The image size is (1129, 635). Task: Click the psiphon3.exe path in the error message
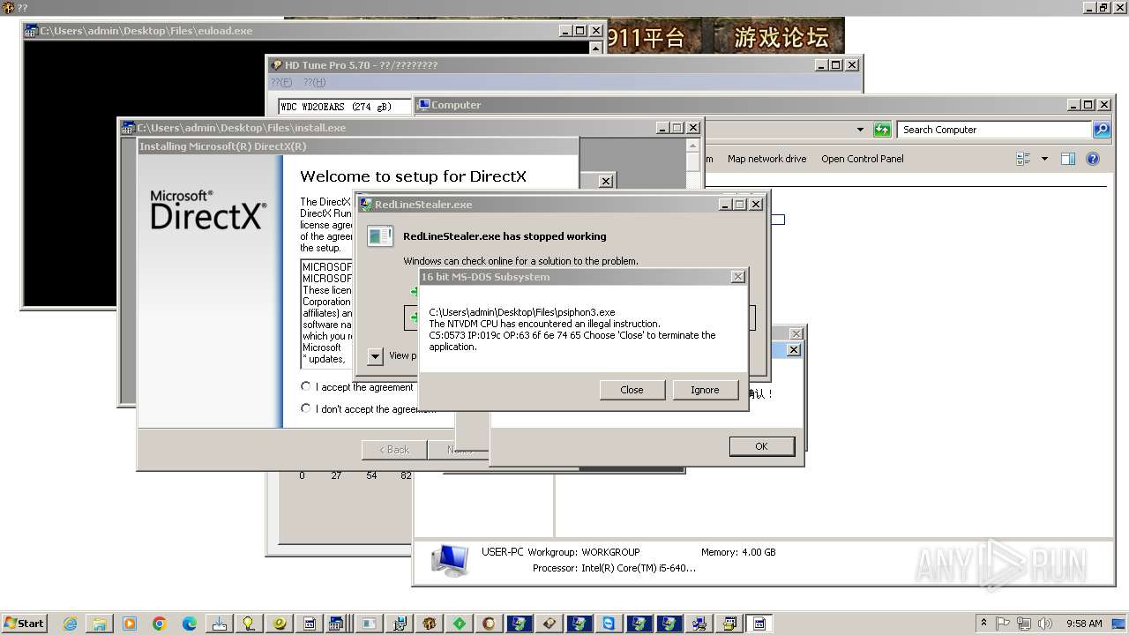522,312
